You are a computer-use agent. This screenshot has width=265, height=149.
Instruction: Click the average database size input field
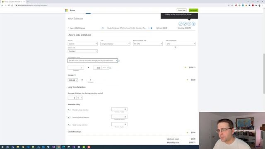tap(72, 98)
